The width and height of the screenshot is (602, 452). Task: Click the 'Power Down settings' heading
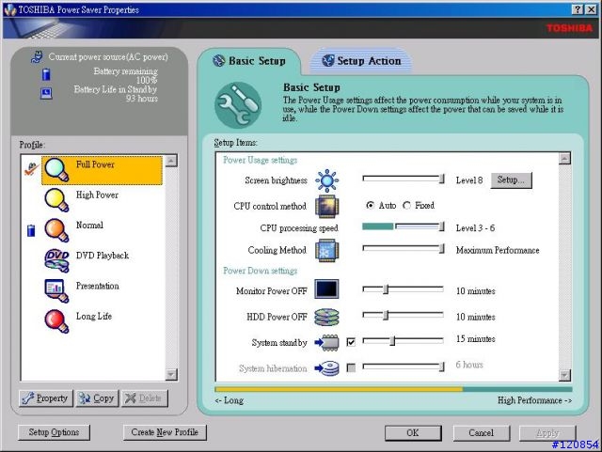coord(261,271)
